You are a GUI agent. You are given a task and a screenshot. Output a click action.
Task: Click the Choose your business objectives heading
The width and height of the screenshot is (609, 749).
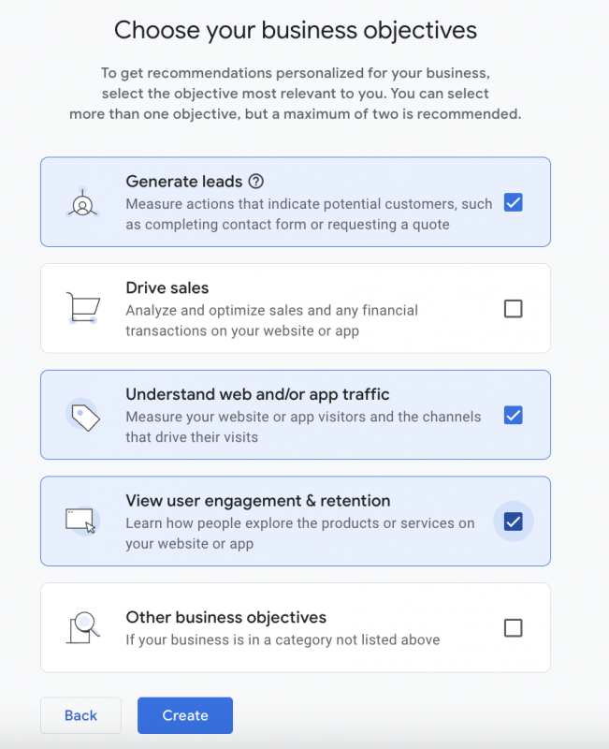[x=296, y=30]
